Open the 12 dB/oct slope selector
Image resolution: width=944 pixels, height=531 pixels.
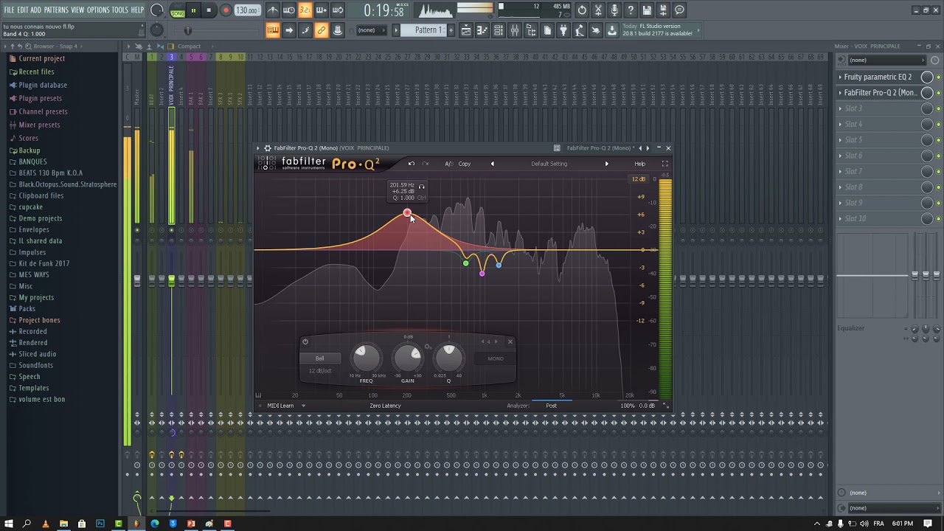tap(319, 371)
